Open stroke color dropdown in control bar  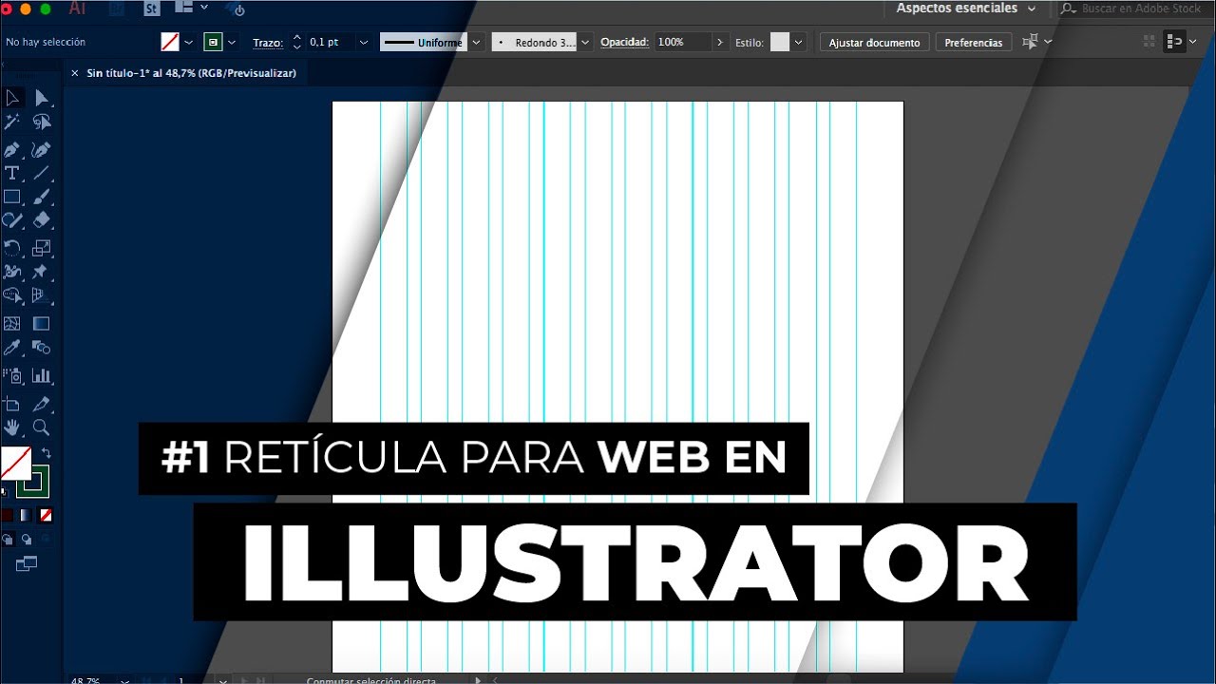coord(232,43)
